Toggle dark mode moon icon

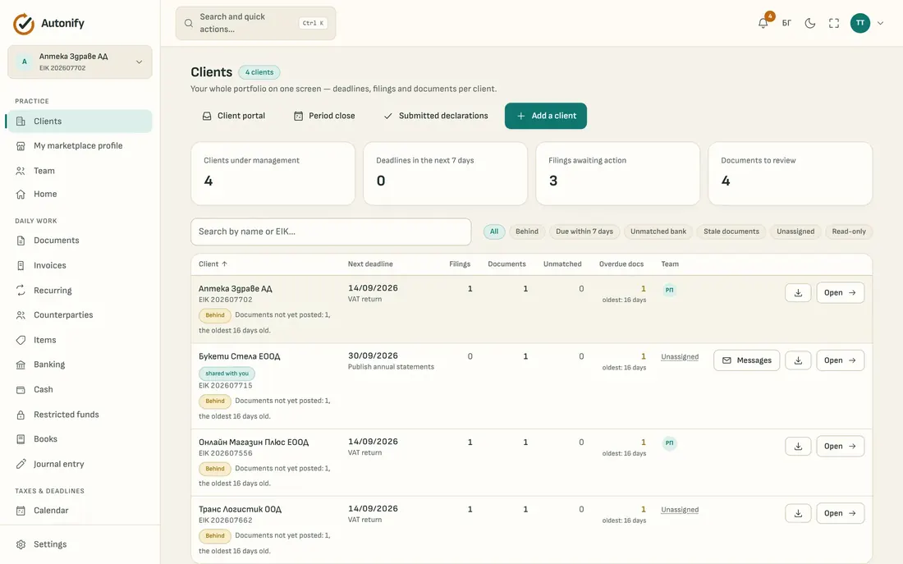point(810,23)
